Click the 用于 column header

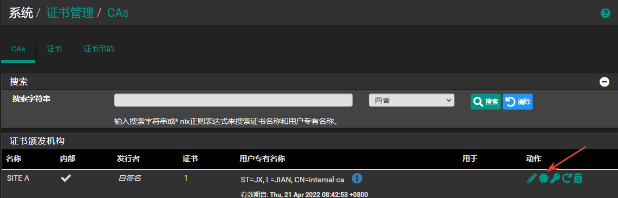point(470,159)
